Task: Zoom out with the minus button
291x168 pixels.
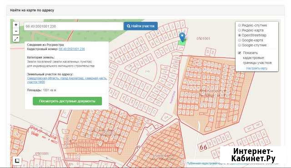Action: (x=16, y=31)
